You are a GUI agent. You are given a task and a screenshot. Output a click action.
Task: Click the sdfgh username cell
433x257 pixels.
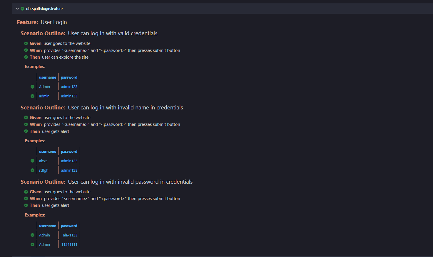(44, 170)
